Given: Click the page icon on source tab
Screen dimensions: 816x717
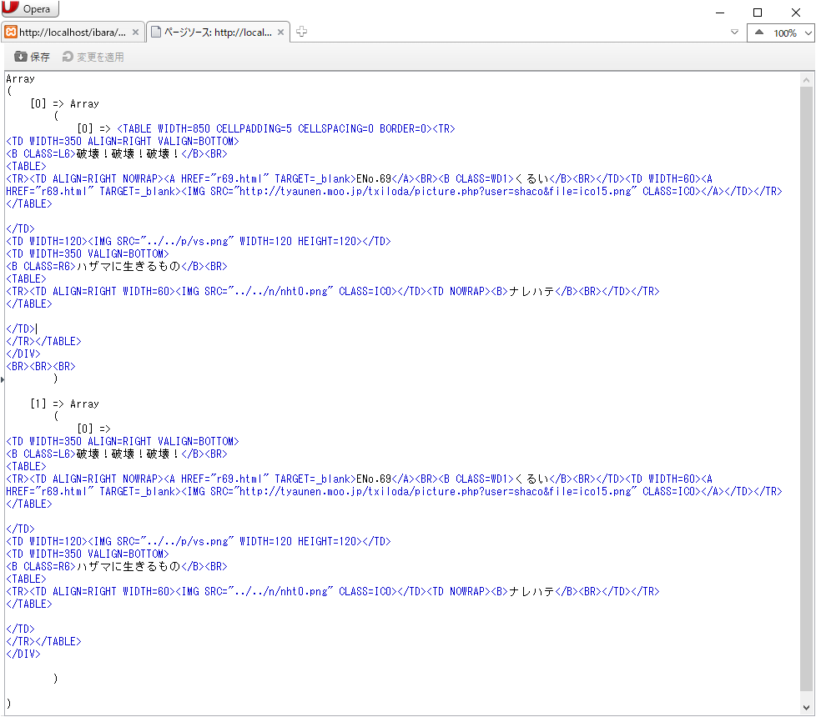Looking at the screenshot, I should pyautogui.click(x=155, y=33).
